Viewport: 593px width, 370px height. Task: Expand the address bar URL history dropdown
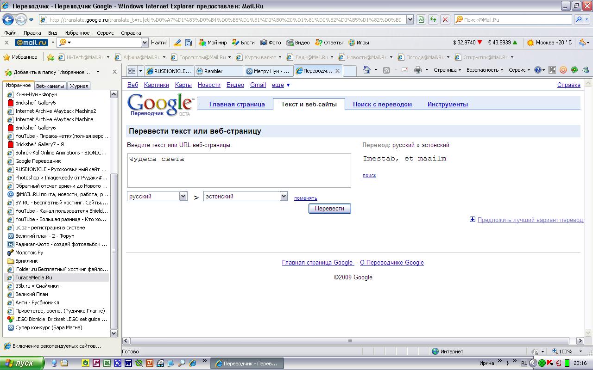click(x=410, y=19)
